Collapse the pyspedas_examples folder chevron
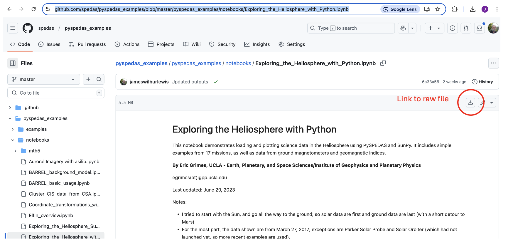Viewport: 513px width, 245px height. (10, 118)
